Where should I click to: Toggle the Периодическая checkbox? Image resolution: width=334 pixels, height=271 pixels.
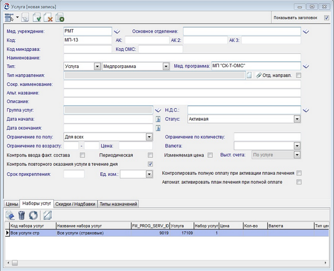[x=150, y=155]
